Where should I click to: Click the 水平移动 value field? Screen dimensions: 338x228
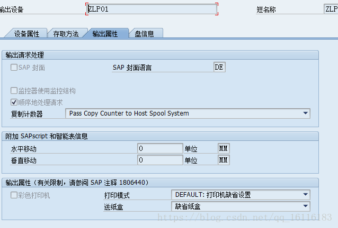[x=160, y=148]
